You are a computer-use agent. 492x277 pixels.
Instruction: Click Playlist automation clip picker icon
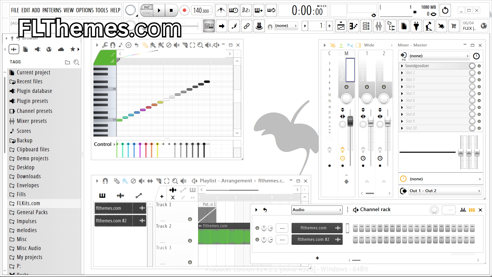(x=139, y=196)
